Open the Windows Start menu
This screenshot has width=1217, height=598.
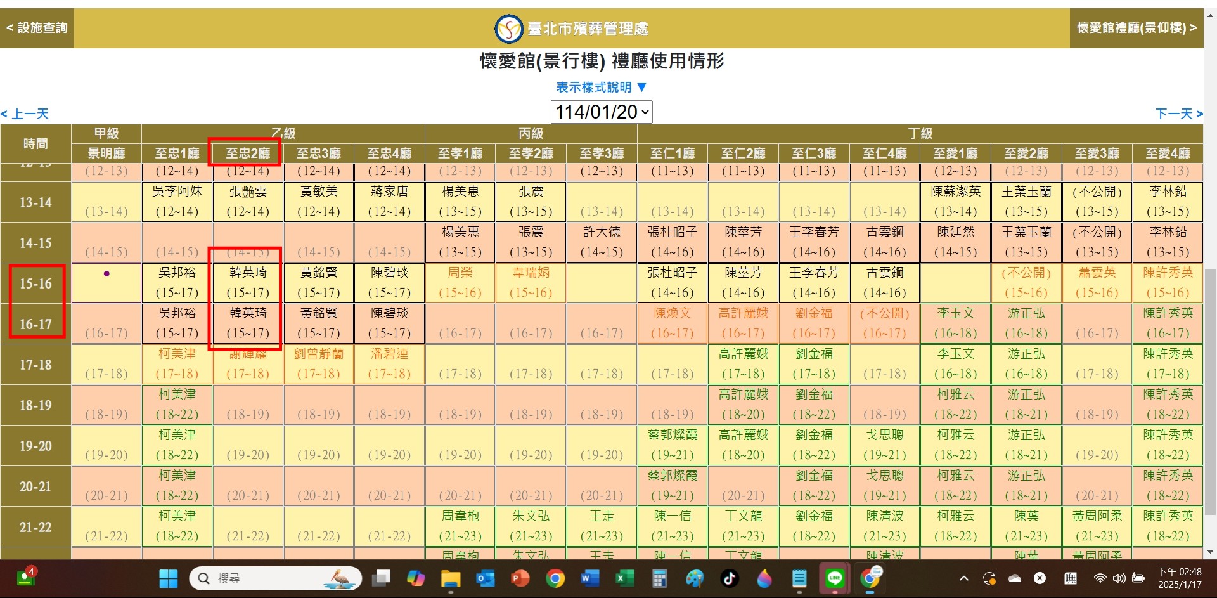[x=168, y=578]
